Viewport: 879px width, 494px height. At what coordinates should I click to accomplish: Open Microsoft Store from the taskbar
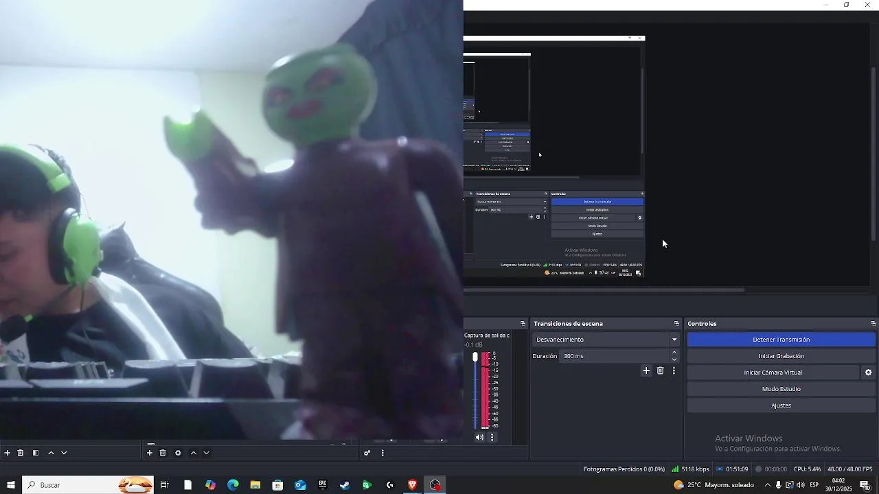pos(277,485)
